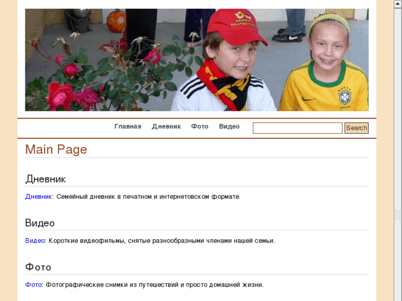Open the Фото navigation menu item
402x301 pixels.
pos(200,126)
